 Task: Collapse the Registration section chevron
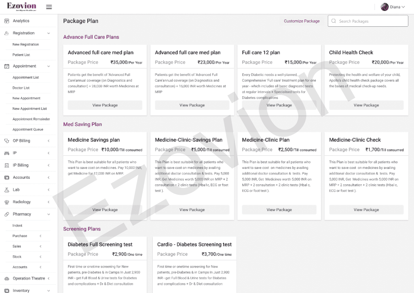point(49,33)
